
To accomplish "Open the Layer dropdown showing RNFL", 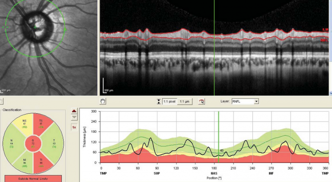I will coord(245,101).
